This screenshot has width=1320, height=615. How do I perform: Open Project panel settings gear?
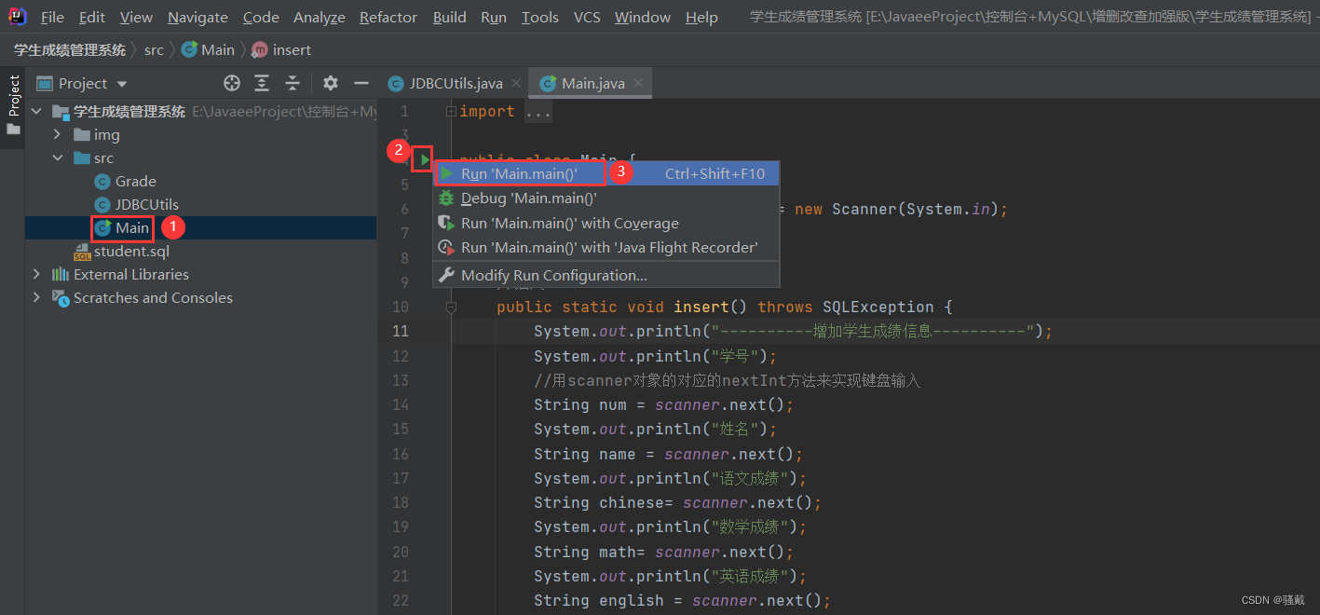331,83
